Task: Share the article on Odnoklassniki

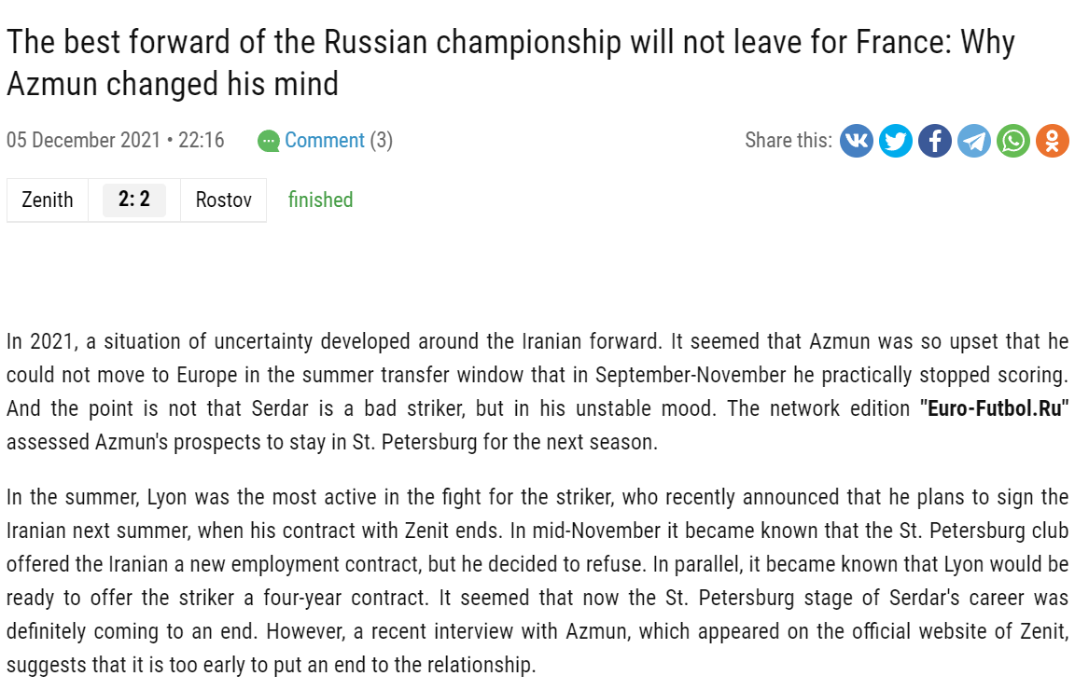Action: pyautogui.click(x=1052, y=141)
